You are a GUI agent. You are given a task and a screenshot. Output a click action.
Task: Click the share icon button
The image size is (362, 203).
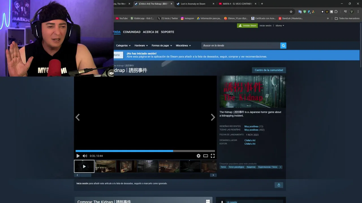tap(279, 185)
